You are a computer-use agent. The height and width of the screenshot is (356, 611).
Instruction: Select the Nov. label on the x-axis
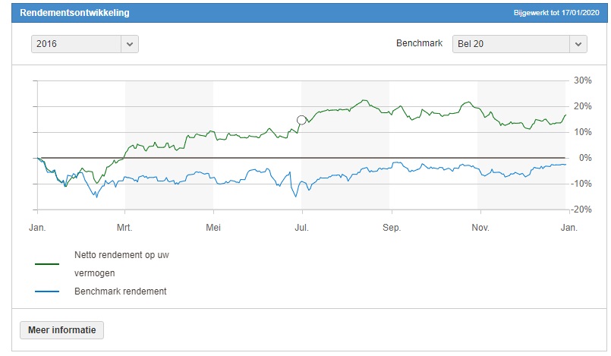click(x=479, y=227)
